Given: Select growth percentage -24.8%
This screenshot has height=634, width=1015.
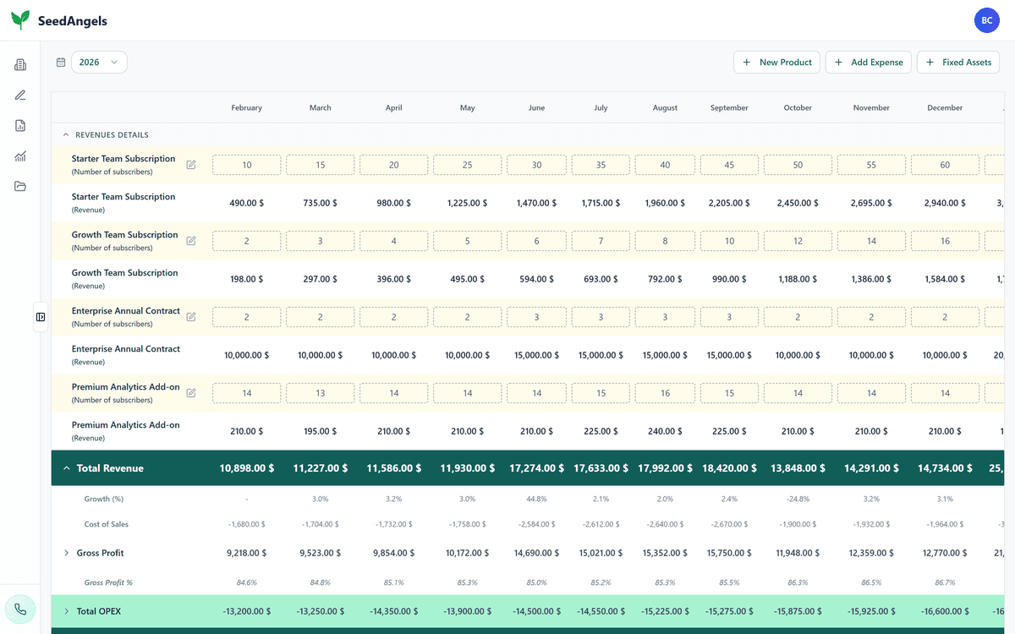Looking at the screenshot, I should click(x=798, y=499).
